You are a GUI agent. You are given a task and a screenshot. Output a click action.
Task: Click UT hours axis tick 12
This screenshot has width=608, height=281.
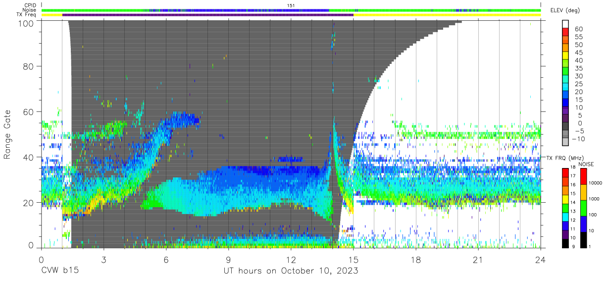coord(291,260)
